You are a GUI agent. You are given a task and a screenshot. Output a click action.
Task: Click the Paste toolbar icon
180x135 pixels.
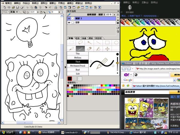(36, 7)
